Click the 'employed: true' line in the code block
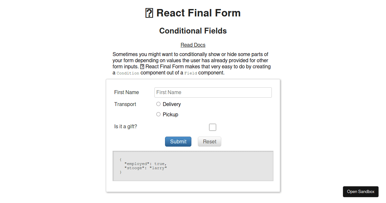The width and height of the screenshot is (386, 203). [145, 164]
